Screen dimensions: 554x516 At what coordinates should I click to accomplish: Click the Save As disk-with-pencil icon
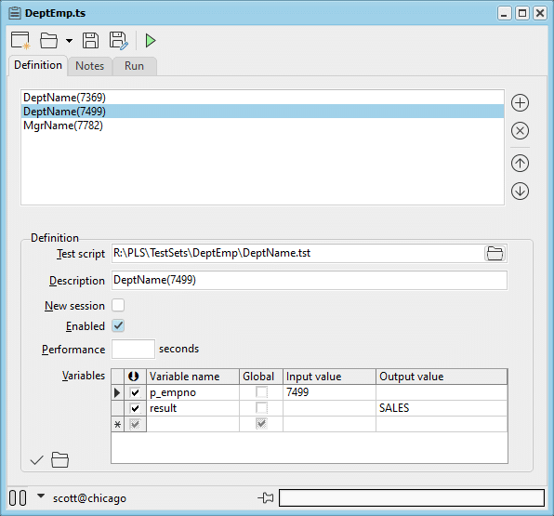point(118,40)
